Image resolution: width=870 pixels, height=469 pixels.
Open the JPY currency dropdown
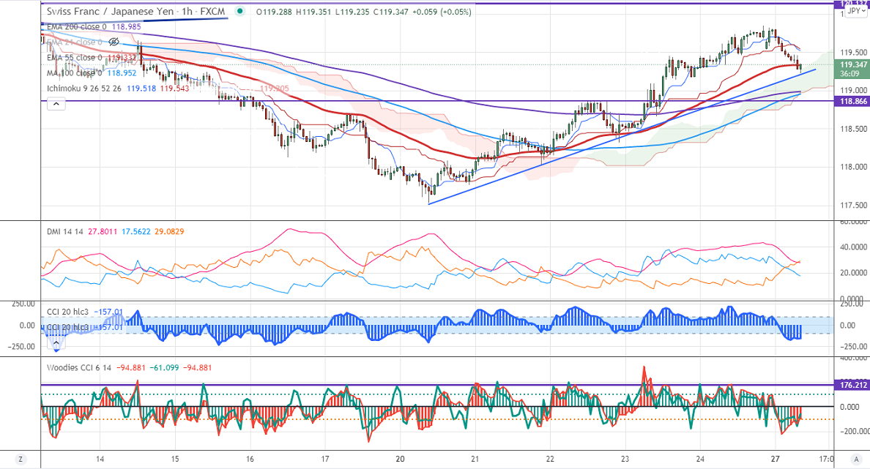tap(857, 11)
